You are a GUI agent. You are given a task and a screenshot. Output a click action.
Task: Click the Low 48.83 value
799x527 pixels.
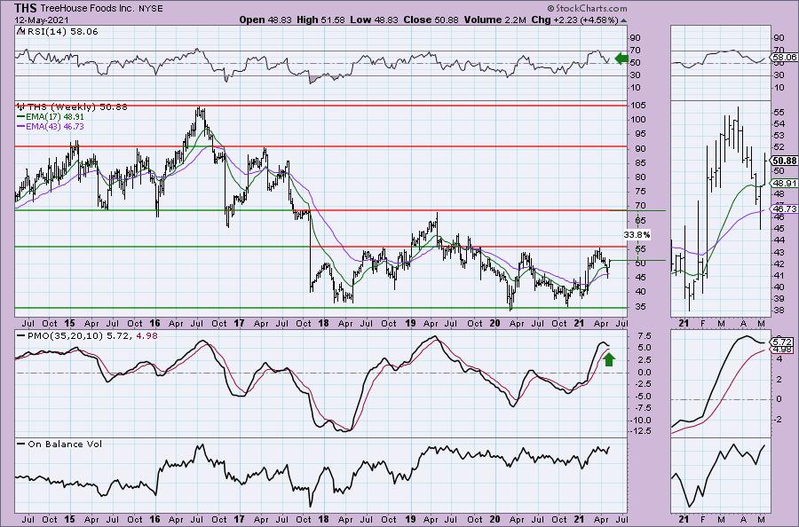click(x=374, y=20)
